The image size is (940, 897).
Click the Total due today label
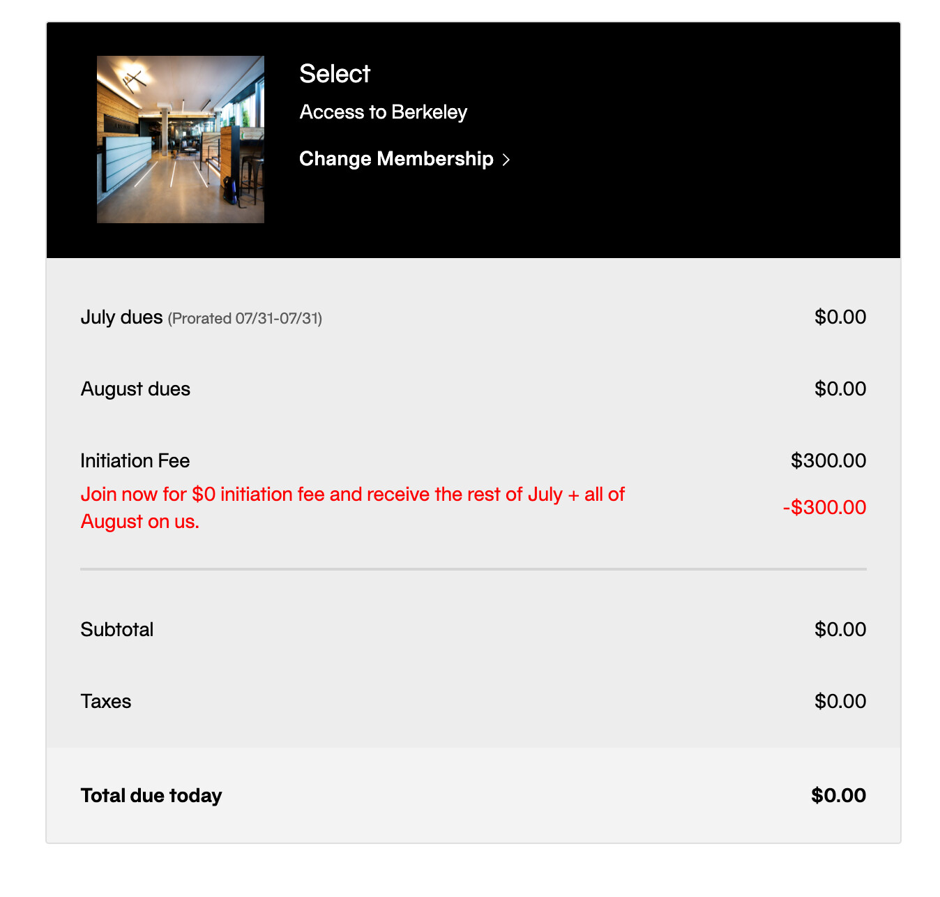coord(151,796)
